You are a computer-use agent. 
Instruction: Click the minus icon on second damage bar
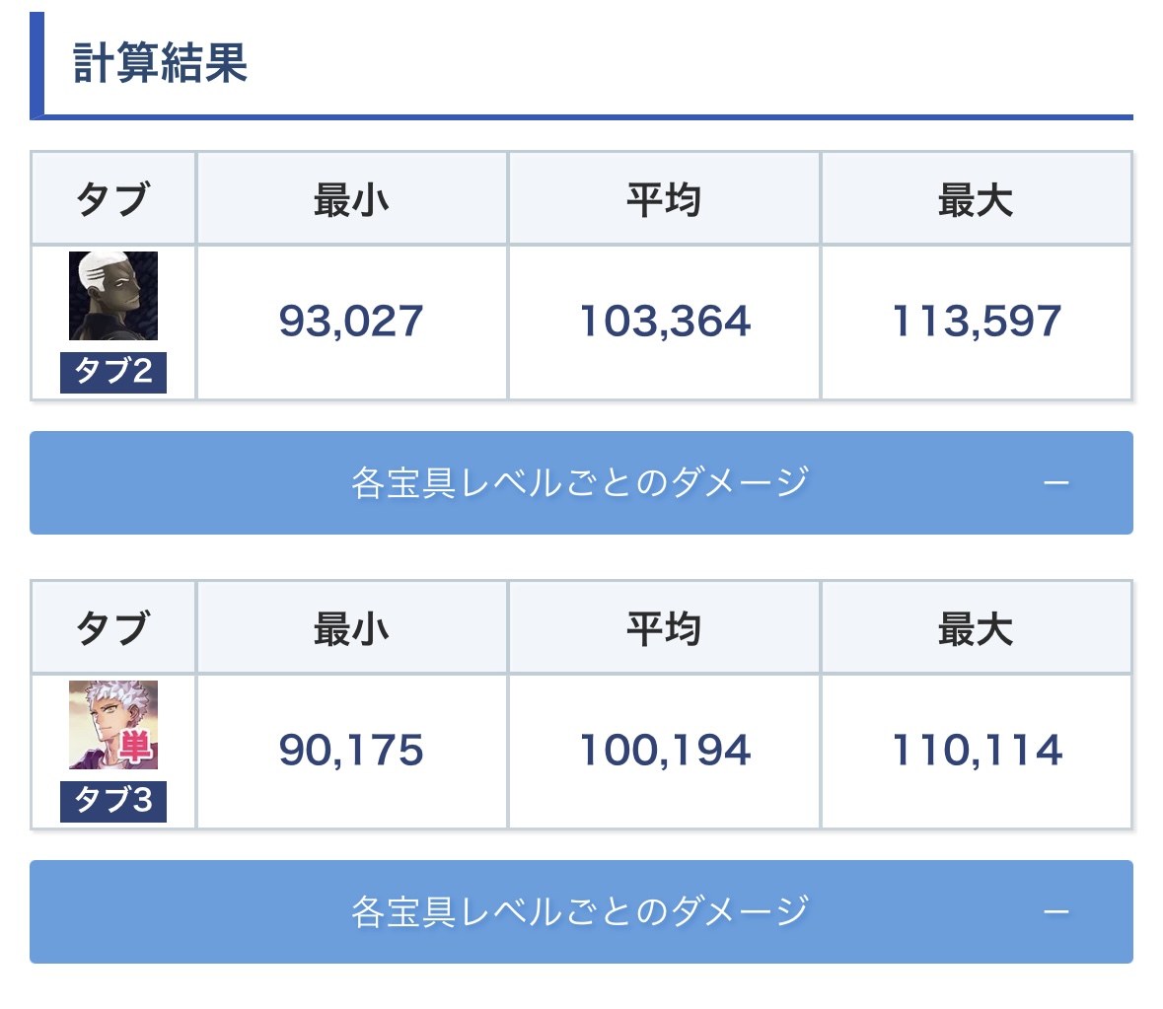(1056, 912)
